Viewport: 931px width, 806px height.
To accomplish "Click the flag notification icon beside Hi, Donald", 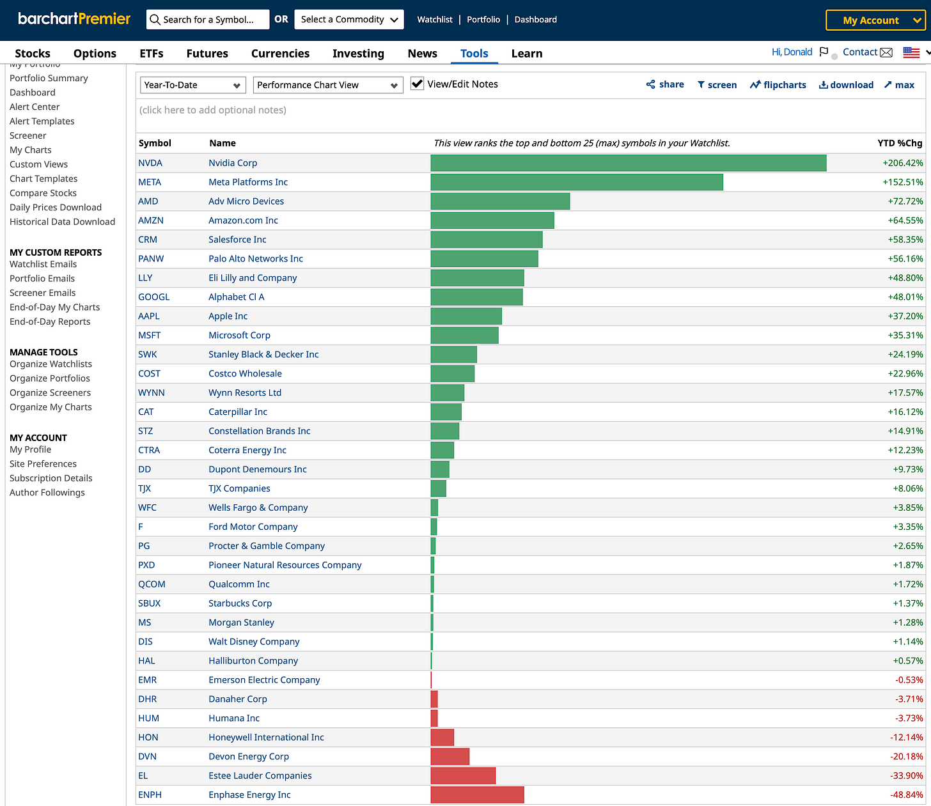I will coord(824,52).
